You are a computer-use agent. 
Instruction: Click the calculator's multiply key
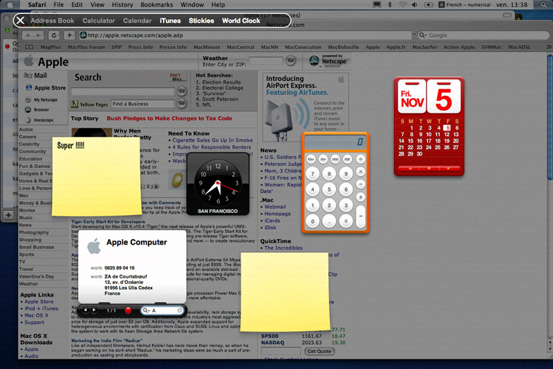tap(360, 171)
